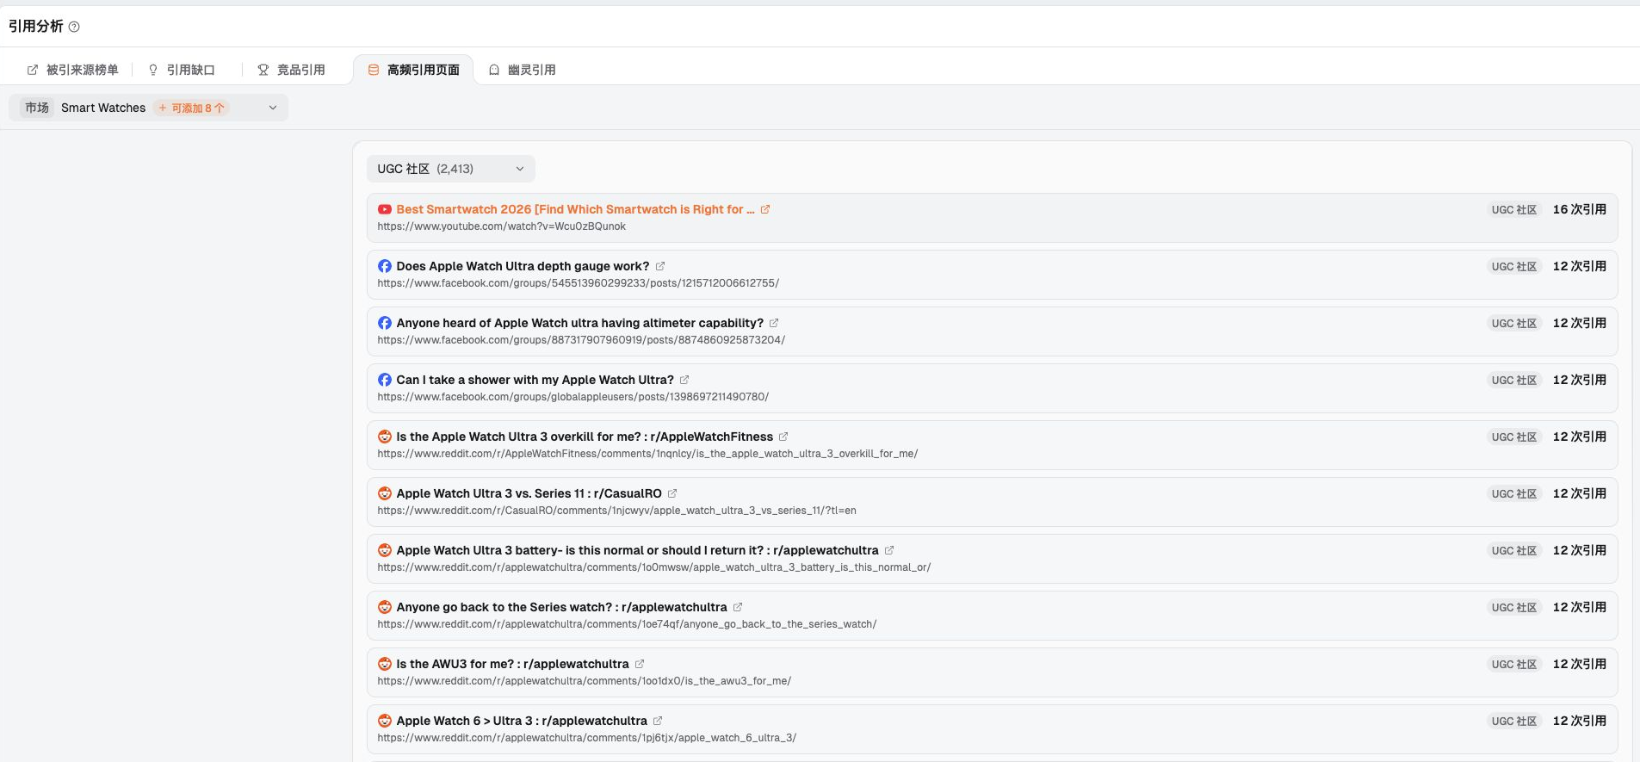Open the altimeter capability Facebook post

pyautogui.click(x=579, y=323)
